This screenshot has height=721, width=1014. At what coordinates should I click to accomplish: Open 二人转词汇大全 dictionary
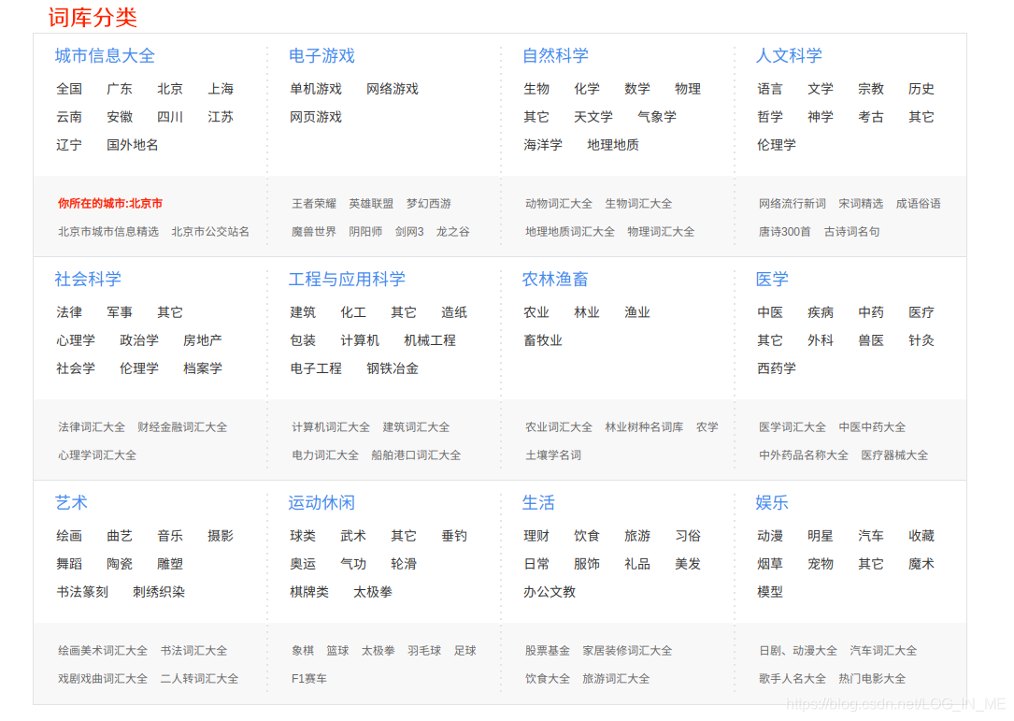tap(199, 679)
